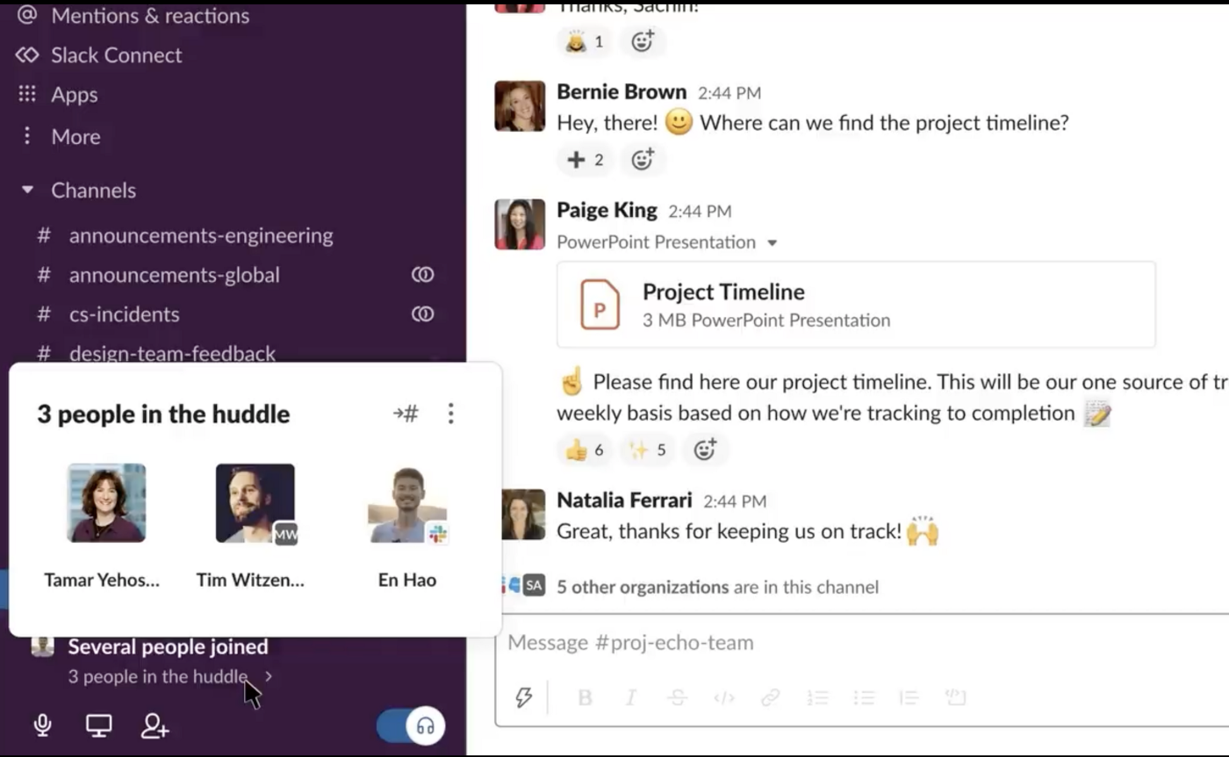The height and width of the screenshot is (757, 1229).
Task: Toggle the plus reaction with count 2
Action: [585, 159]
